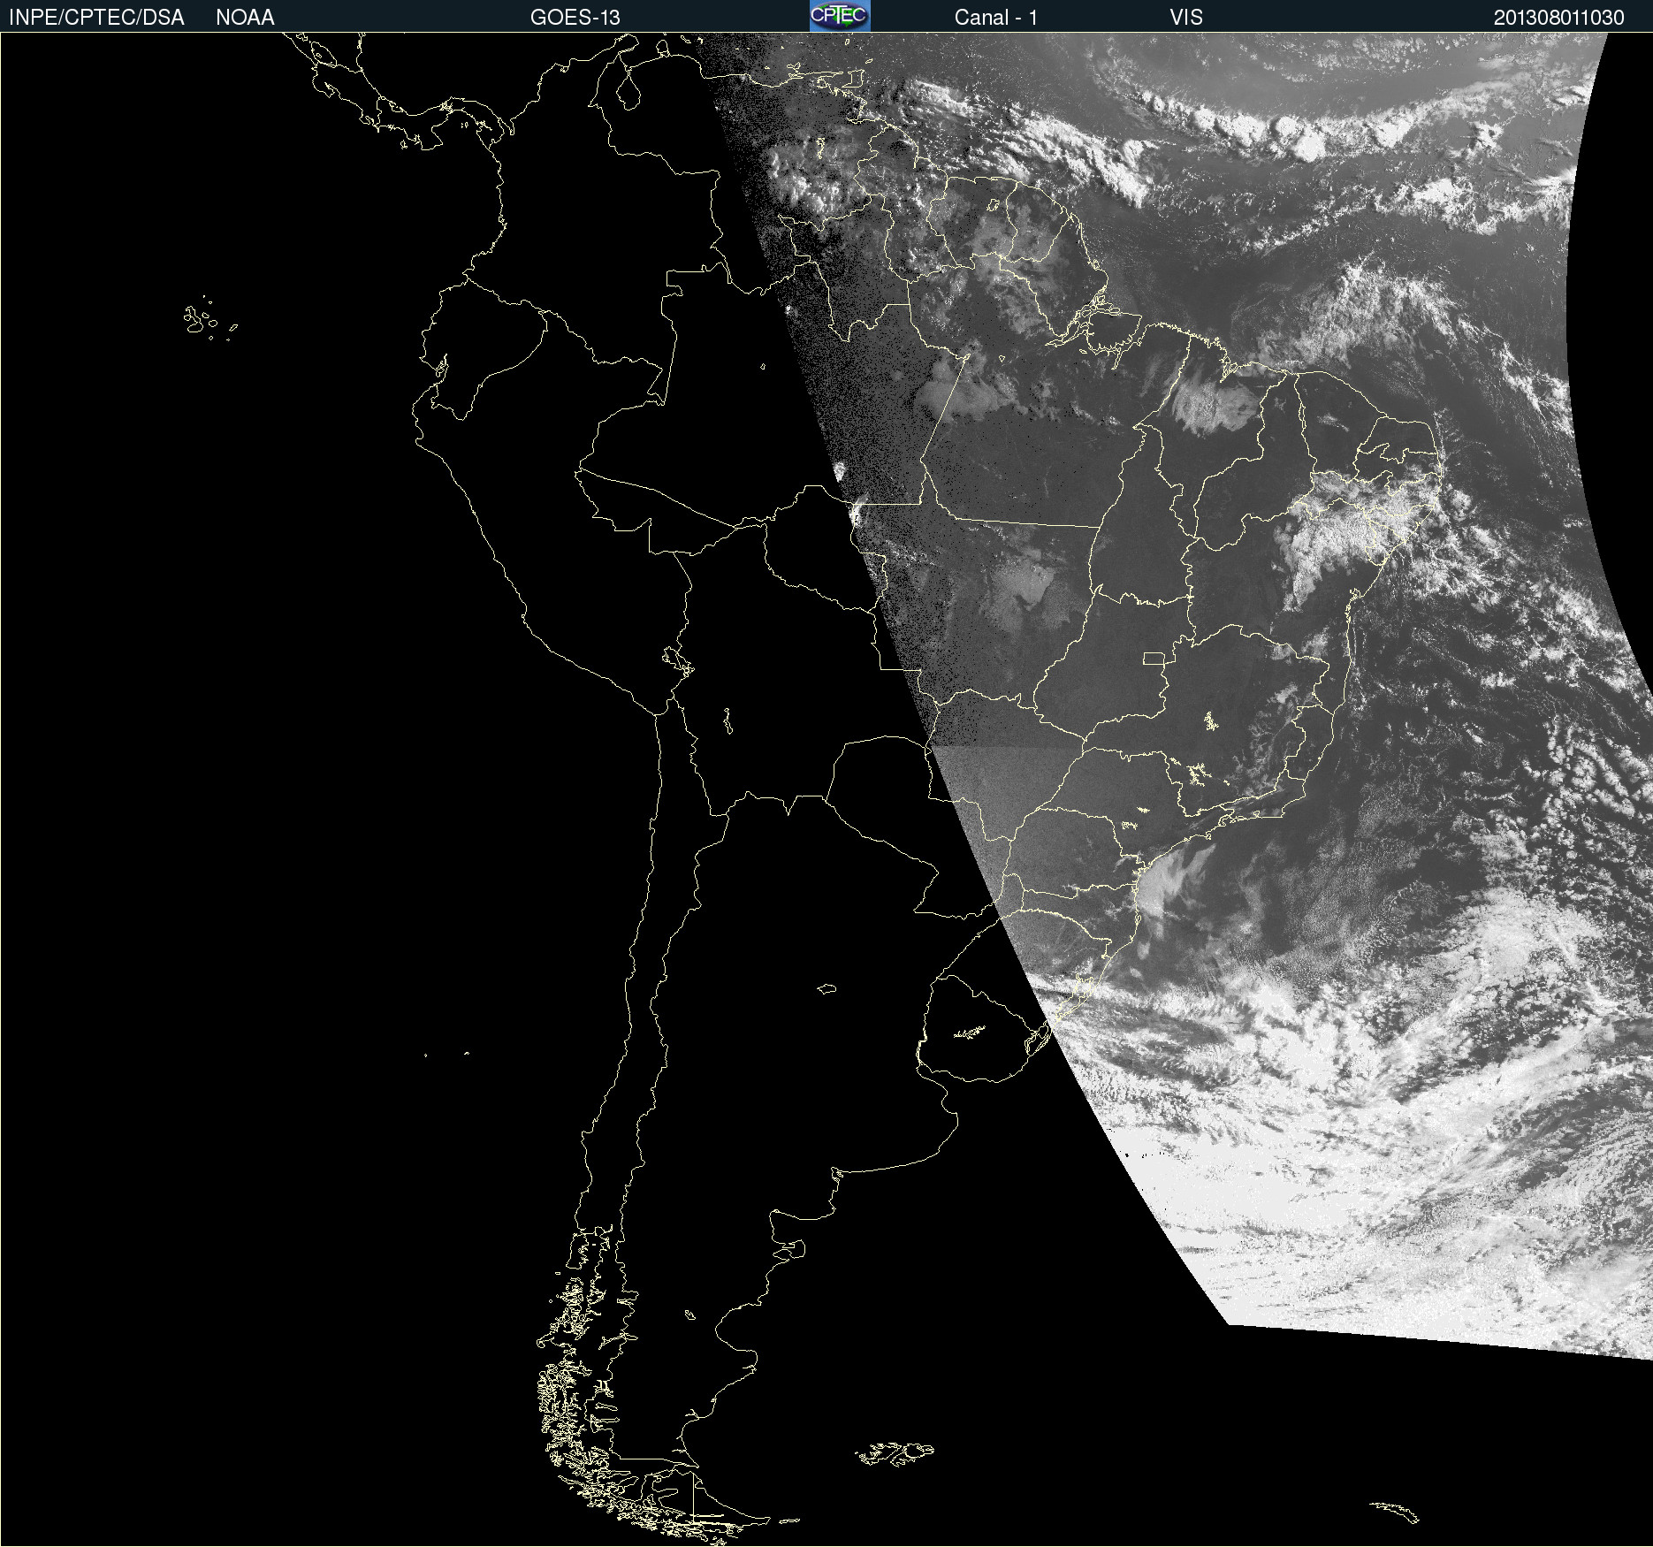The width and height of the screenshot is (1653, 1547).
Task: Click the Canal - 1 label
Action: 995,18
